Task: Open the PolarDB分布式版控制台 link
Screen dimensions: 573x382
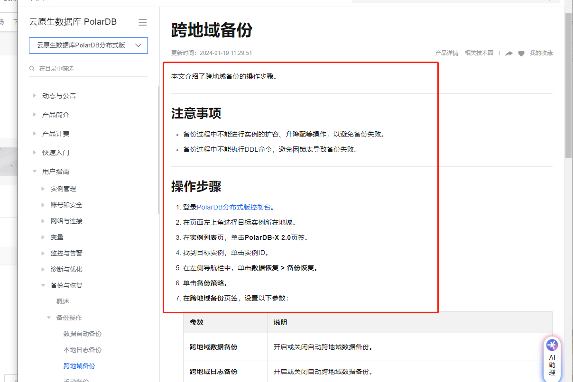Action: click(233, 207)
